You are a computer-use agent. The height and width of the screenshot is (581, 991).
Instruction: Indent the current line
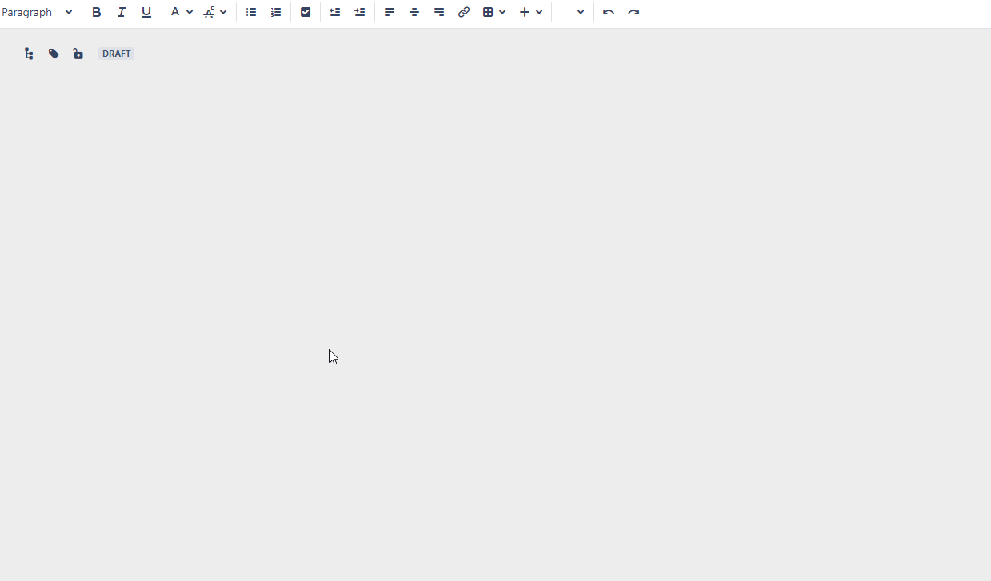pos(360,12)
